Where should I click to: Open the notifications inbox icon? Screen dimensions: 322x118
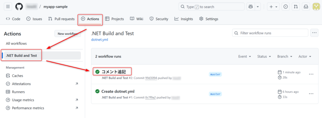(306, 7)
